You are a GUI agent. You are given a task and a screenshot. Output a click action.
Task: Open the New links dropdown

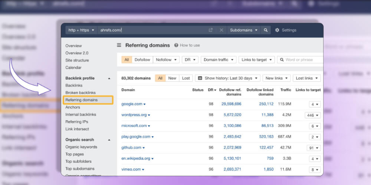click(x=276, y=78)
